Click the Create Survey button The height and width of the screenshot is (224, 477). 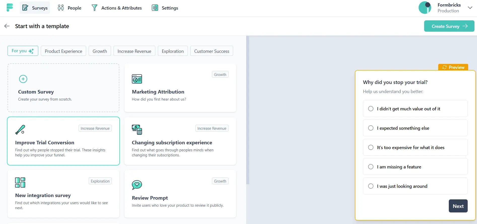pos(449,26)
